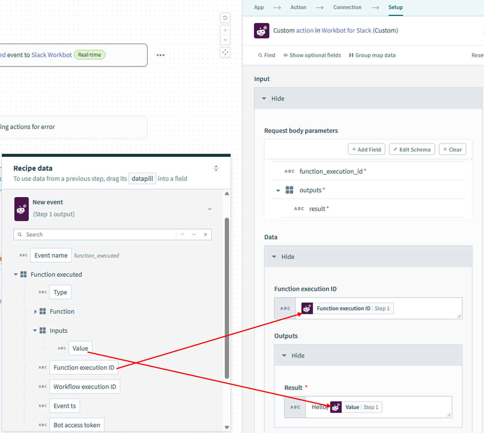Screen dimensions: 484x433
Task: Click the Function execution ID pill in the field
Action: coord(347,308)
